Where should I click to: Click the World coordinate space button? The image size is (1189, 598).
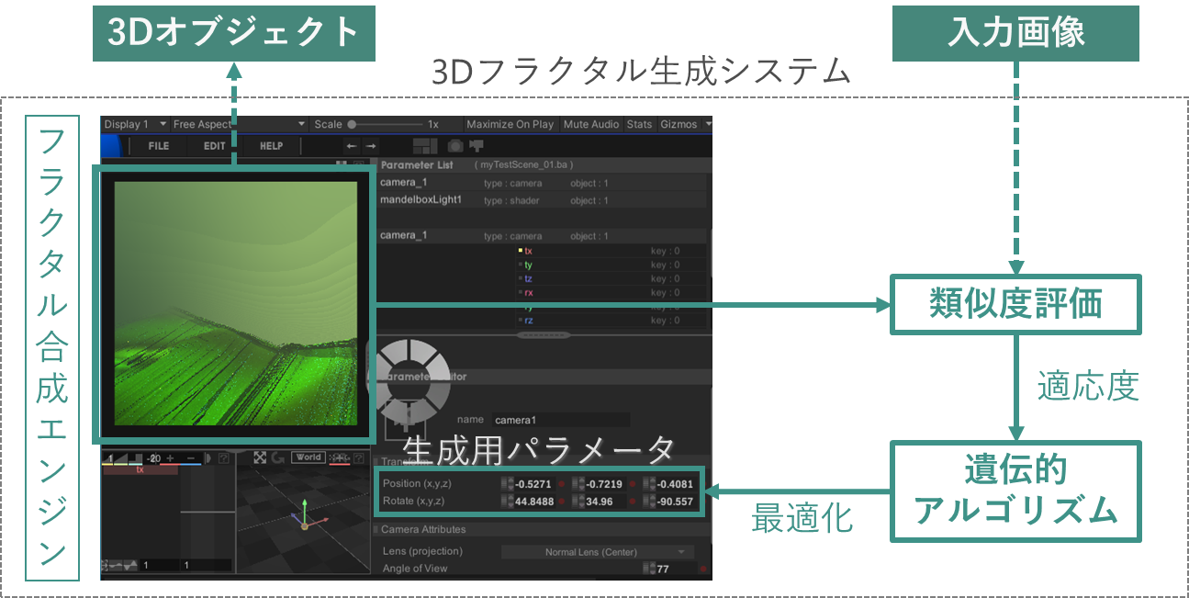(308, 457)
